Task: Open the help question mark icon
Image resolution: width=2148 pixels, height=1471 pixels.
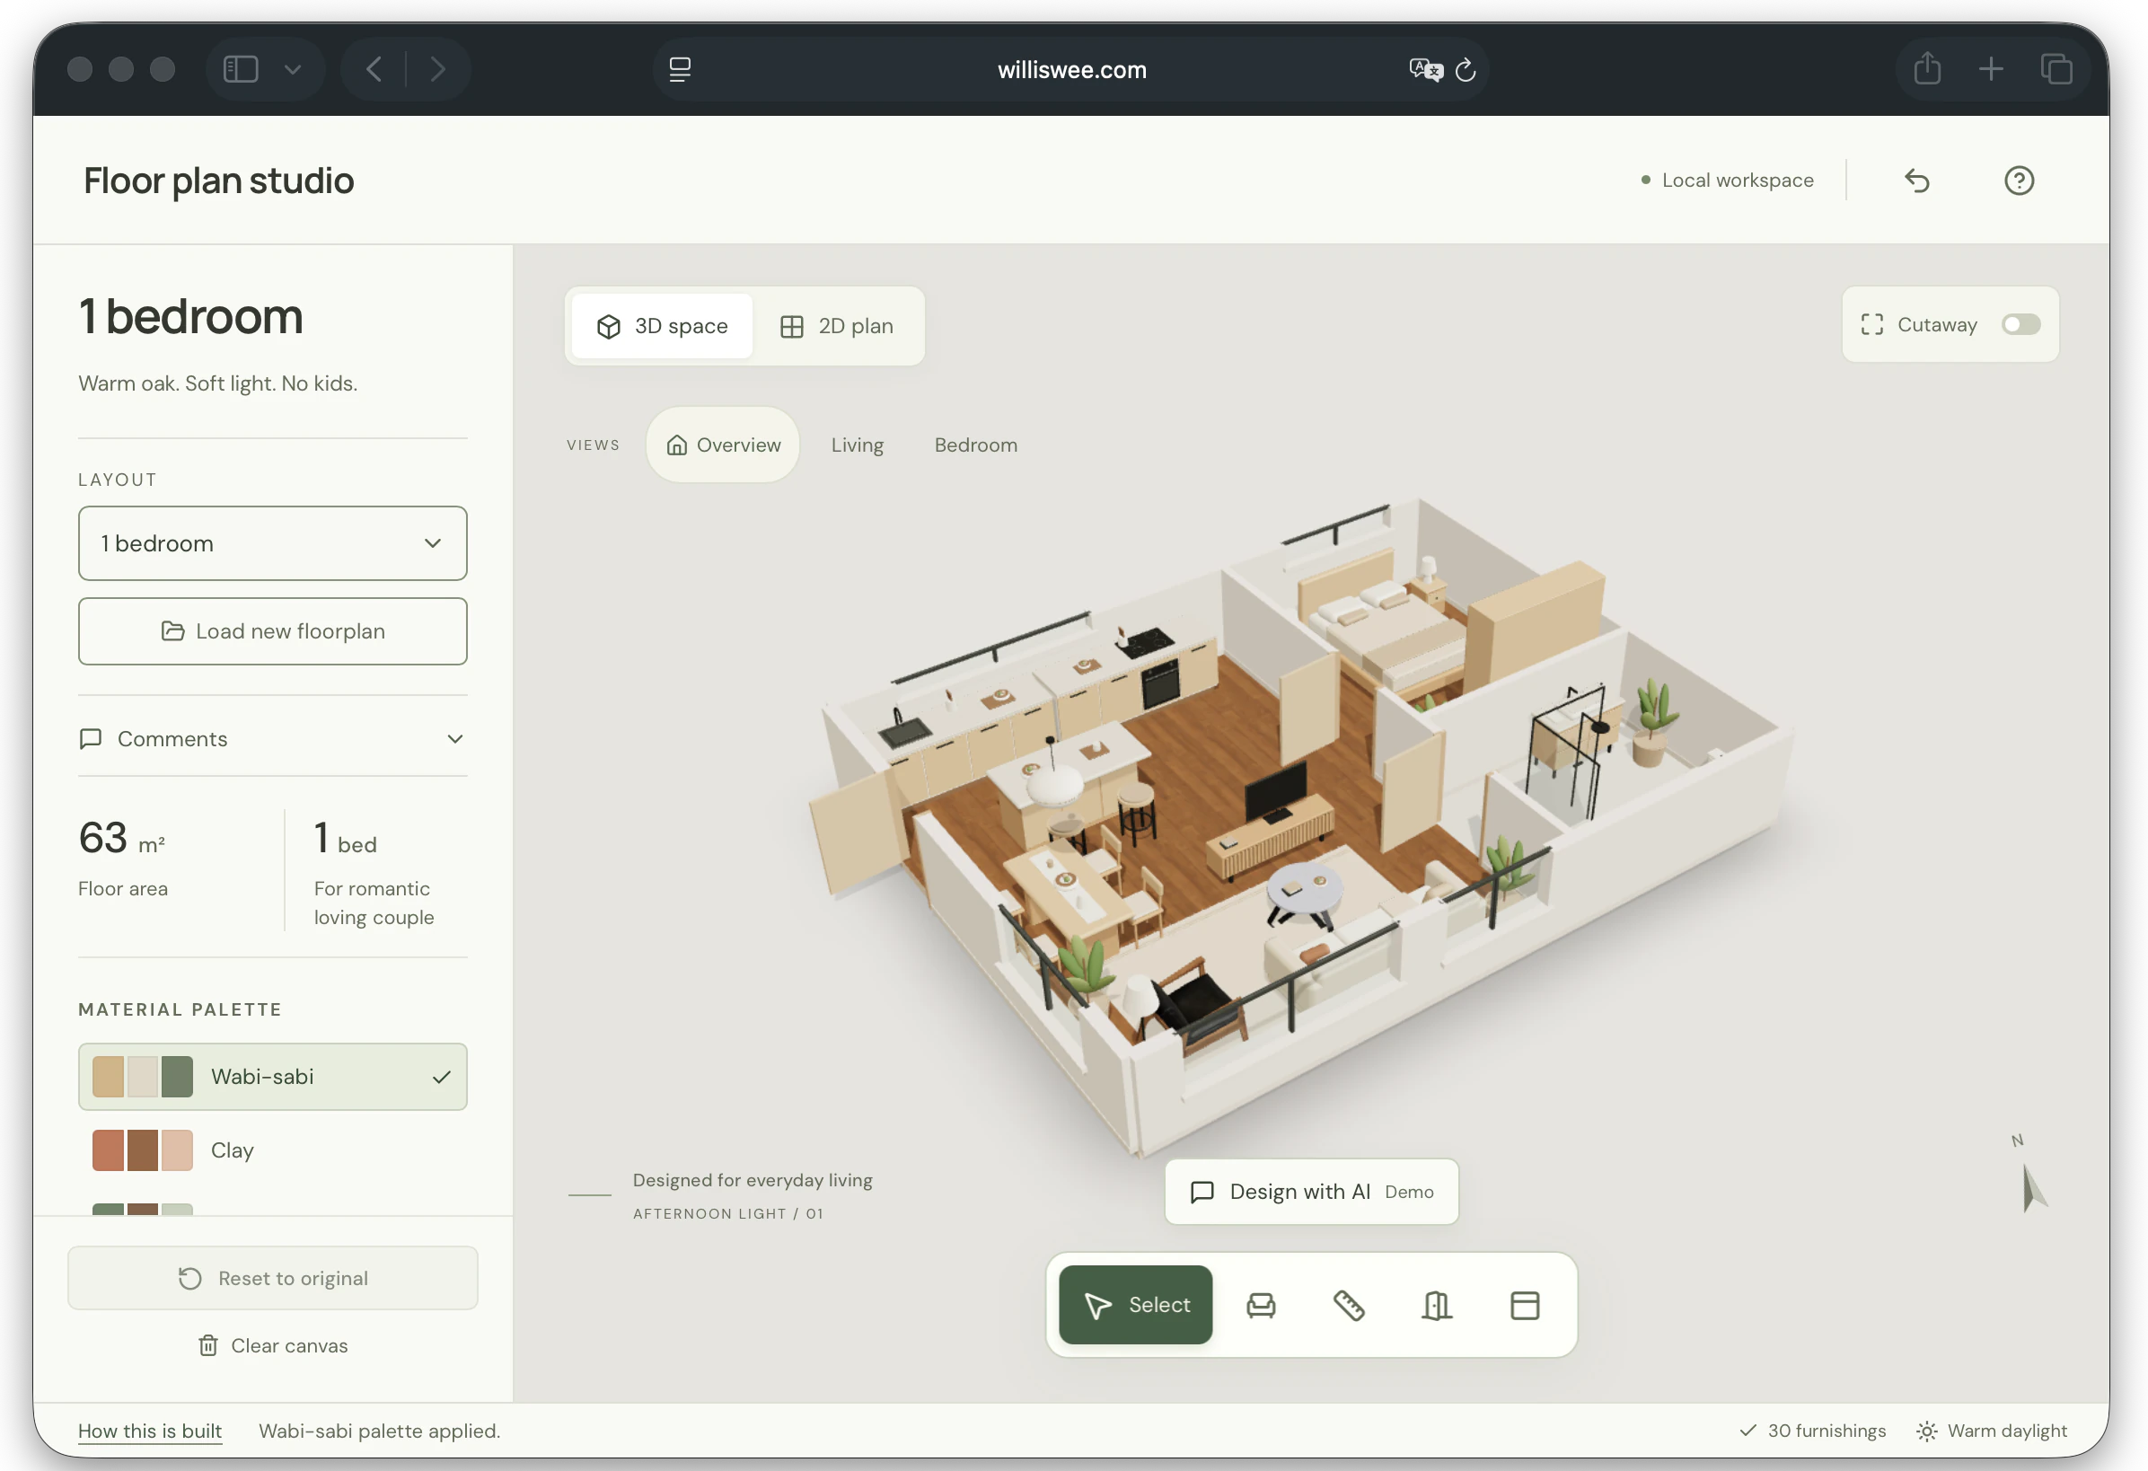Action: pyautogui.click(x=2019, y=181)
